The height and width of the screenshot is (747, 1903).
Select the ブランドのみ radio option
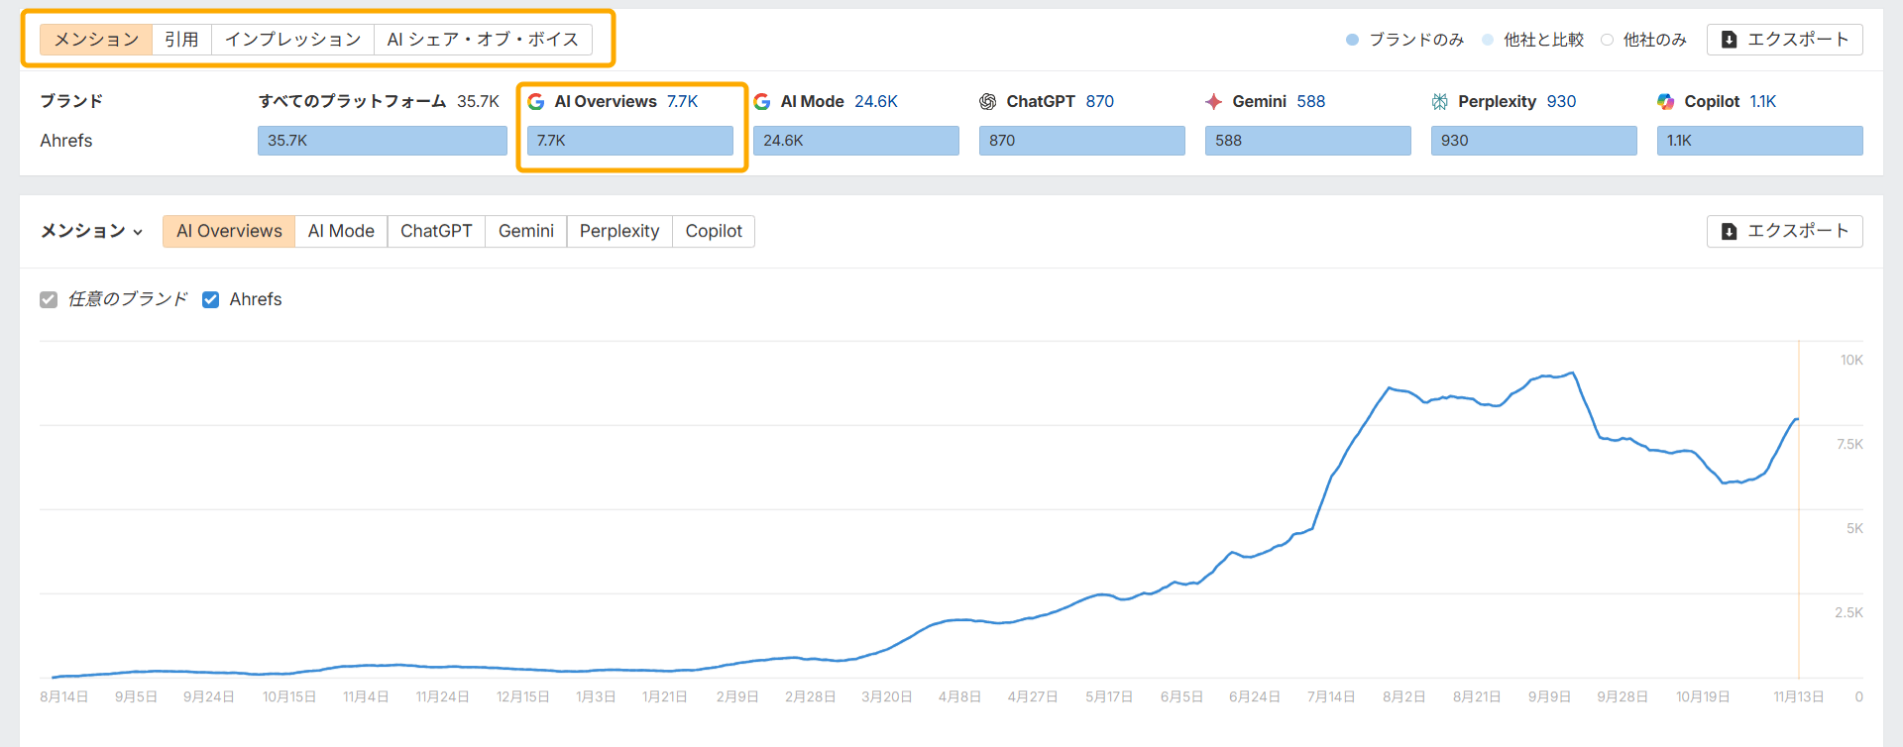[x=1353, y=40]
